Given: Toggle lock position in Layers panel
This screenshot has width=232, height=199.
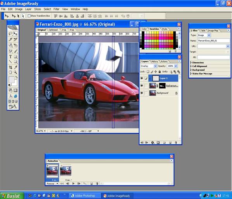Looking at the screenshot, I should point(156,72).
